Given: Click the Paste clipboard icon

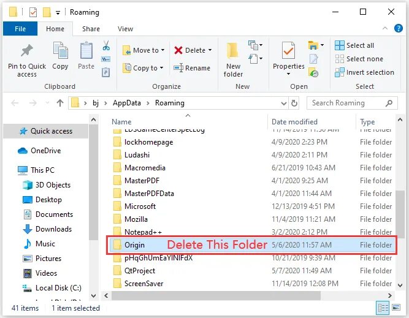Looking at the screenshot, I should 86,50.
